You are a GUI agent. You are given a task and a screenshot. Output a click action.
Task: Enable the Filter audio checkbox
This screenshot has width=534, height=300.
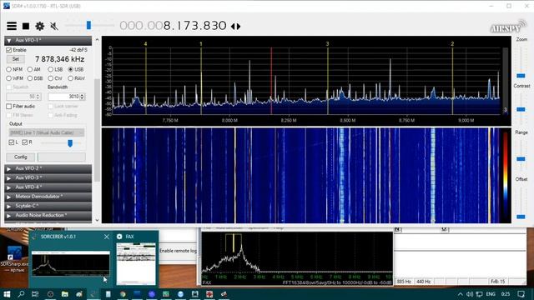tap(9, 107)
